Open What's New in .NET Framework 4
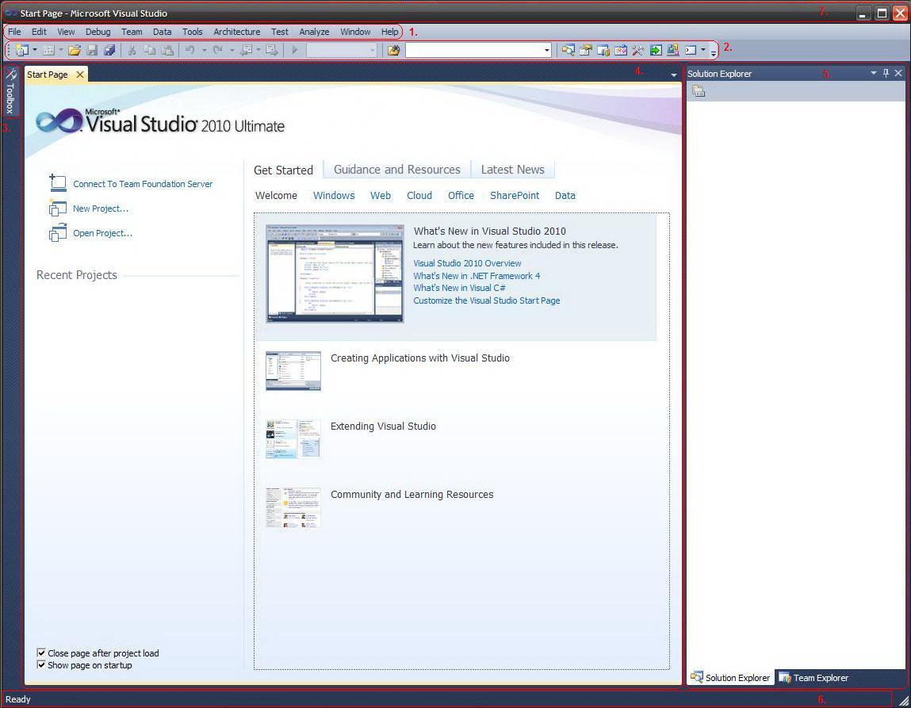 (x=477, y=276)
